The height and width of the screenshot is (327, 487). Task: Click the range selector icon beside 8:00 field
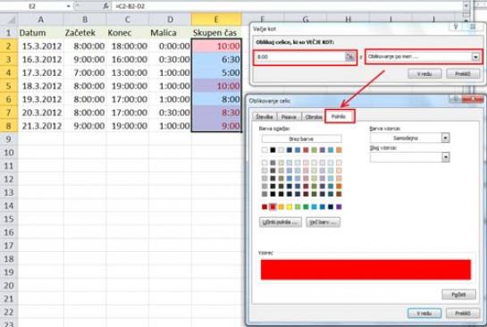point(349,57)
